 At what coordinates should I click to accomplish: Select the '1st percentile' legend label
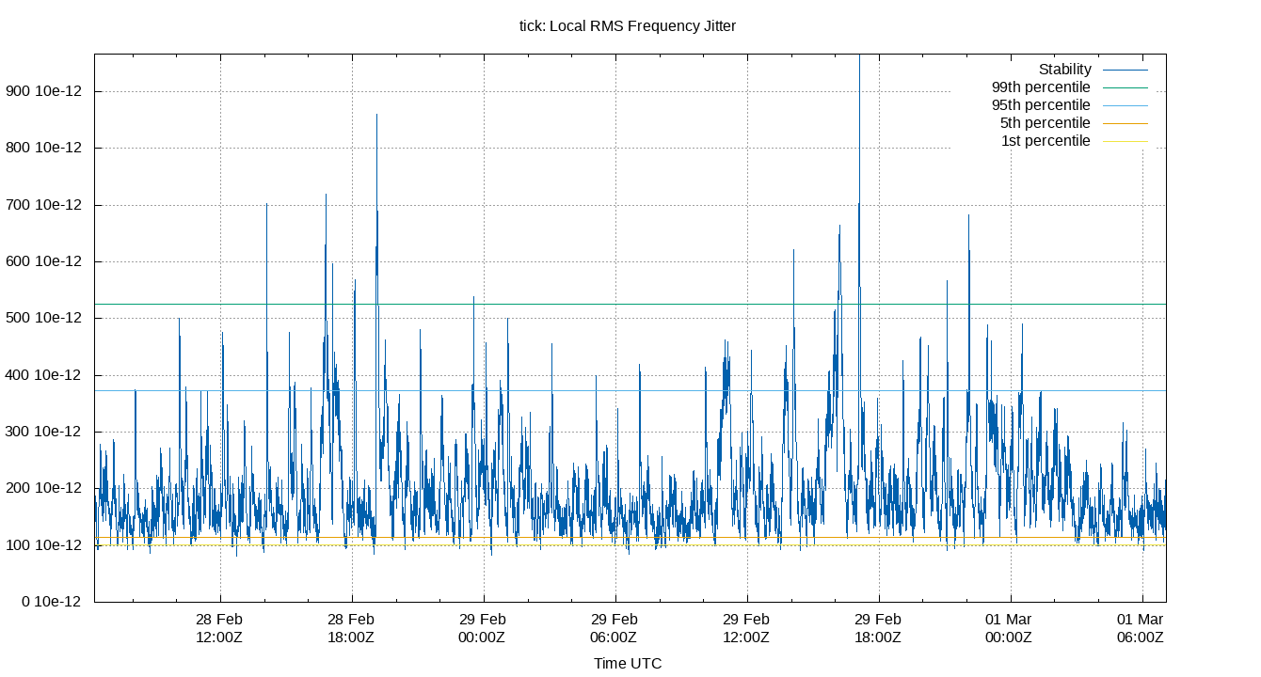pos(1046,141)
